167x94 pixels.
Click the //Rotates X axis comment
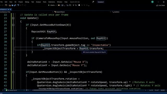pos(143,82)
